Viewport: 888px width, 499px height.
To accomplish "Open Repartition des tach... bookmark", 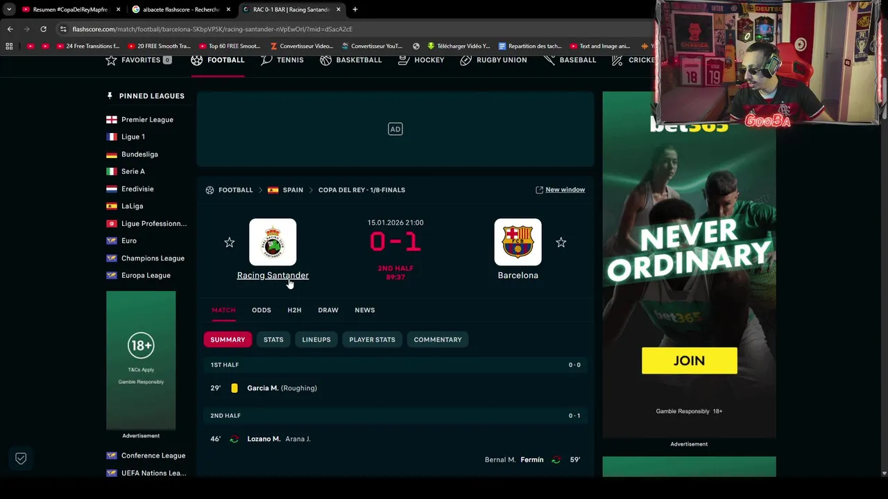I will 530,46.
